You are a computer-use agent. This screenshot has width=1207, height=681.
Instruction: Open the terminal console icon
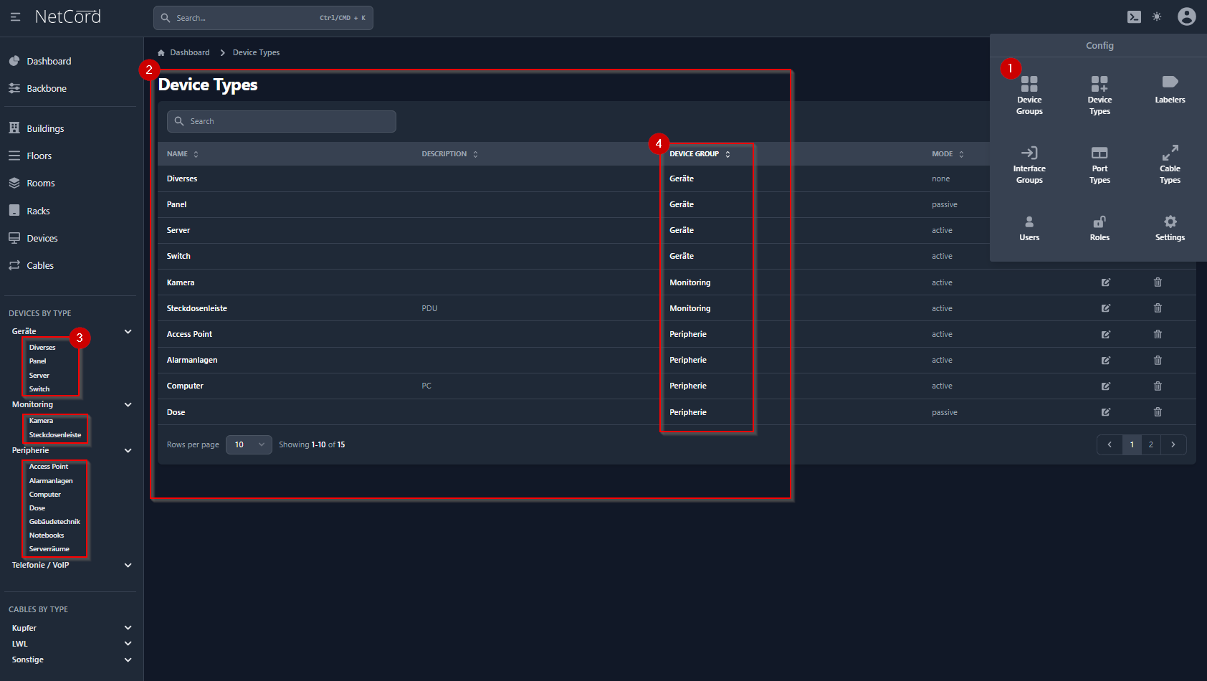(x=1134, y=17)
